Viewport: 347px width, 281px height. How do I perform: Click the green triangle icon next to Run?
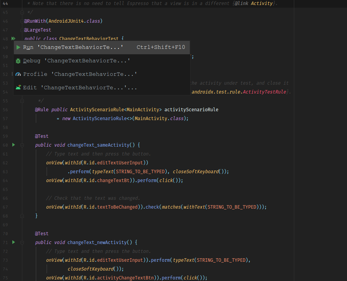click(18, 47)
